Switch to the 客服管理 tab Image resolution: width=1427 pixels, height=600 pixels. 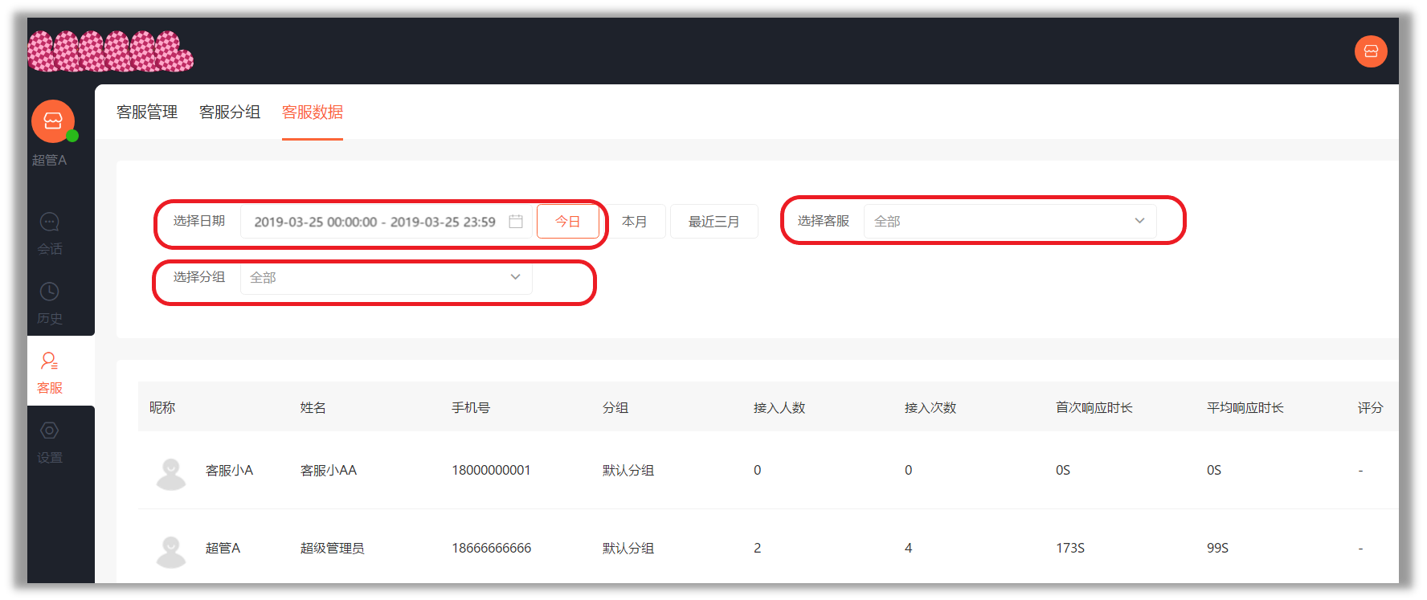pos(147,112)
